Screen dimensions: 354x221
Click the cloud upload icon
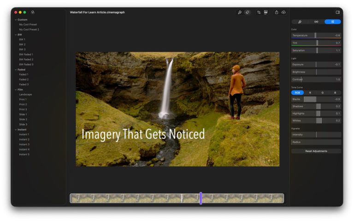tap(283, 12)
